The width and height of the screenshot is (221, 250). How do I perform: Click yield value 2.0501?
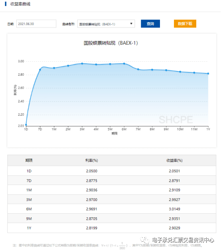175,171
